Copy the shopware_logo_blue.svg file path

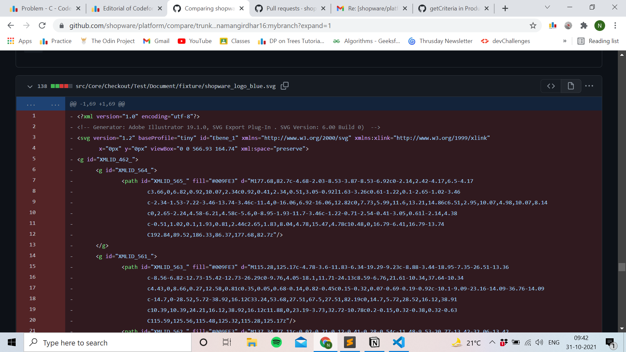(284, 86)
